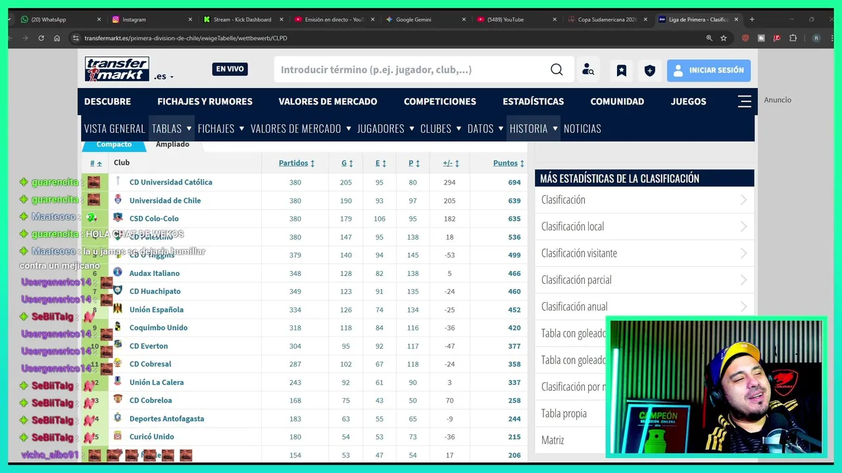
Task: Click Coquimbo Unido club crest
Action: click(x=118, y=327)
